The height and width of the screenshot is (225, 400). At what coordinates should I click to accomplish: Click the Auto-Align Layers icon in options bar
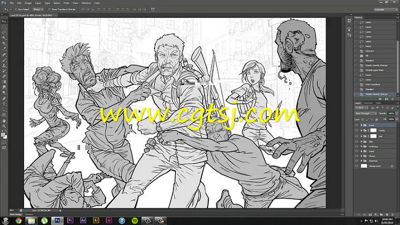coord(152,9)
